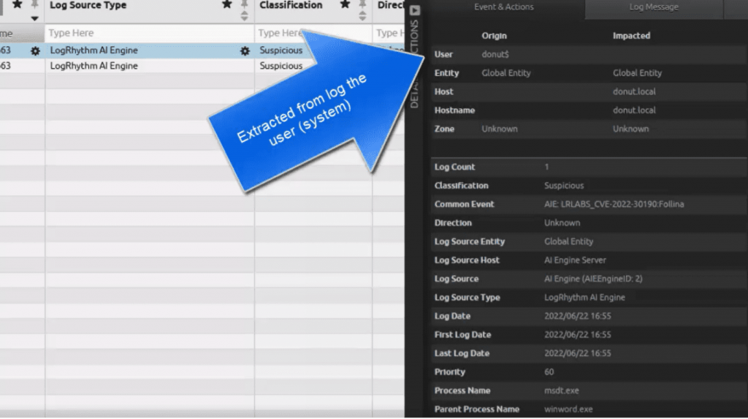Click the Impacted zone Unknown value
The image size is (748, 419).
tap(630, 129)
